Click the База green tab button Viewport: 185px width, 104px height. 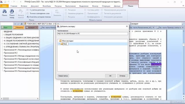coord(6,28)
